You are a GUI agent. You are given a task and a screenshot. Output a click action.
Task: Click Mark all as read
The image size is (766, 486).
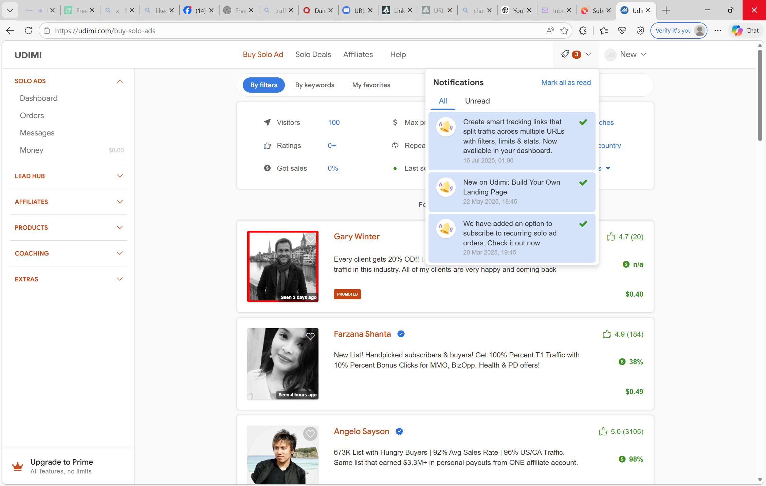[x=566, y=82]
